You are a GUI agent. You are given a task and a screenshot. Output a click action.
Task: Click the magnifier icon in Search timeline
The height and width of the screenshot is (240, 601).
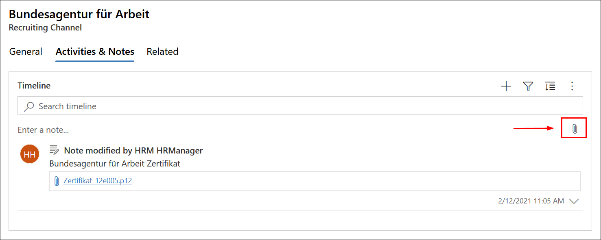click(x=29, y=106)
